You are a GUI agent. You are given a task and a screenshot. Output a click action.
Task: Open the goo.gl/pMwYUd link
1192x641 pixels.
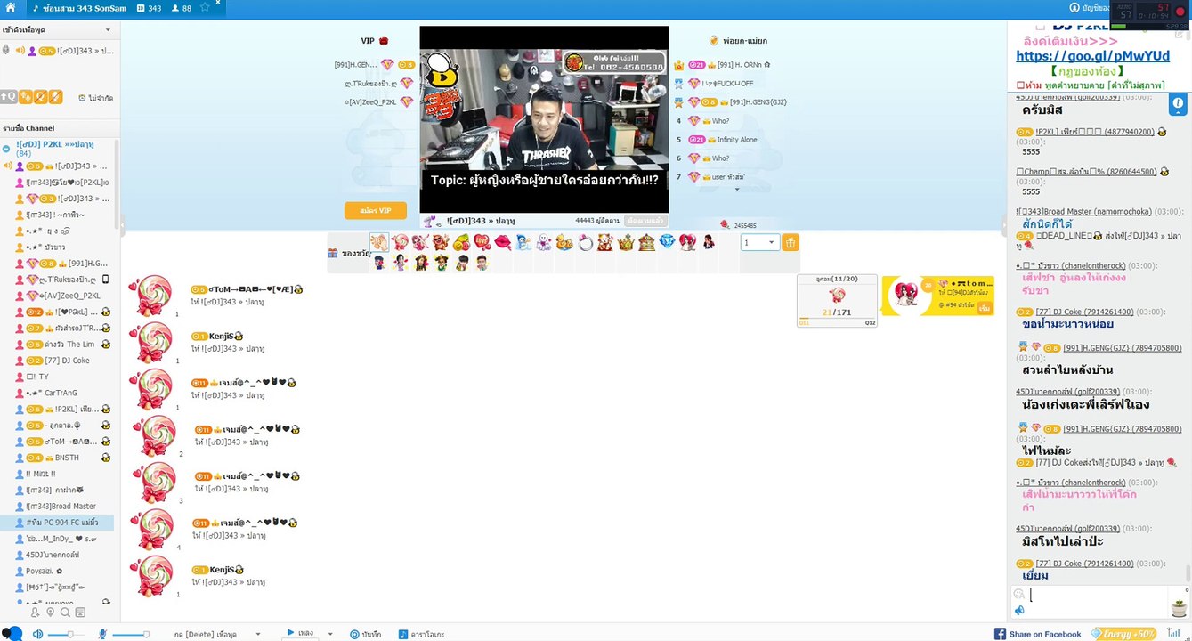1093,55
